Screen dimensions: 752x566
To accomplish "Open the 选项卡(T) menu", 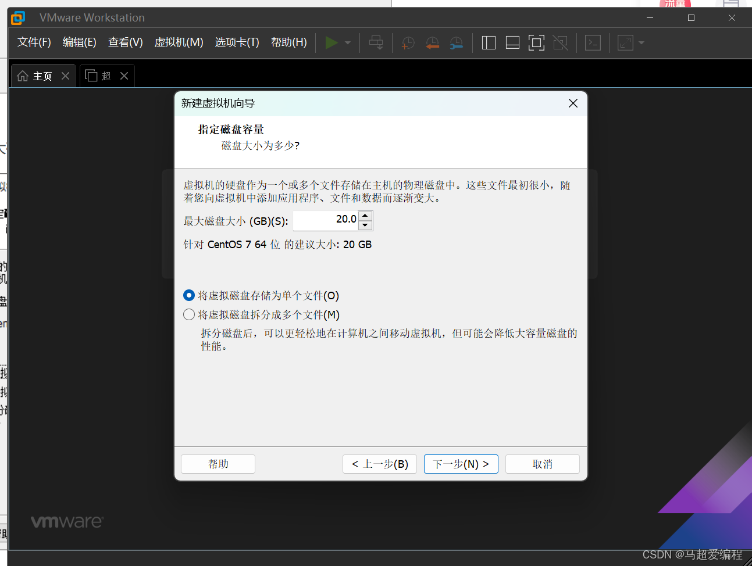I will point(237,42).
